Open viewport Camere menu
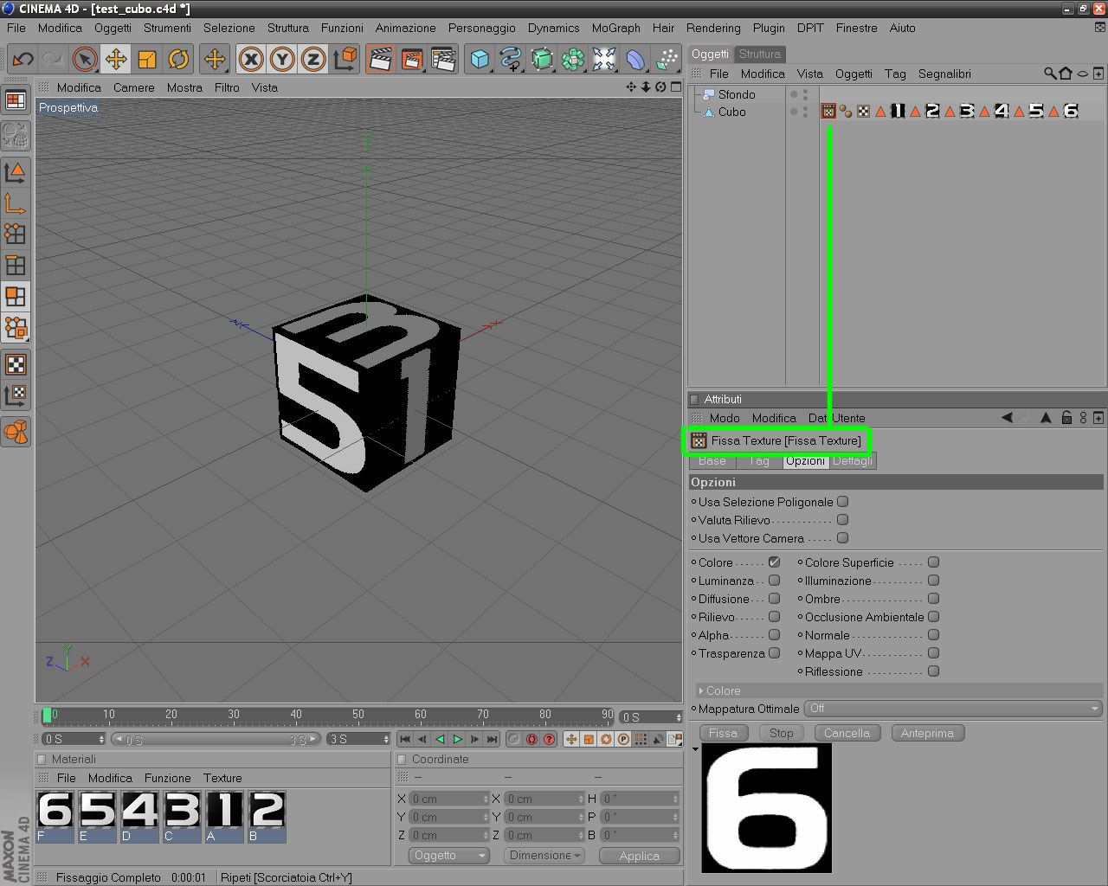The height and width of the screenshot is (886, 1108). coord(134,87)
